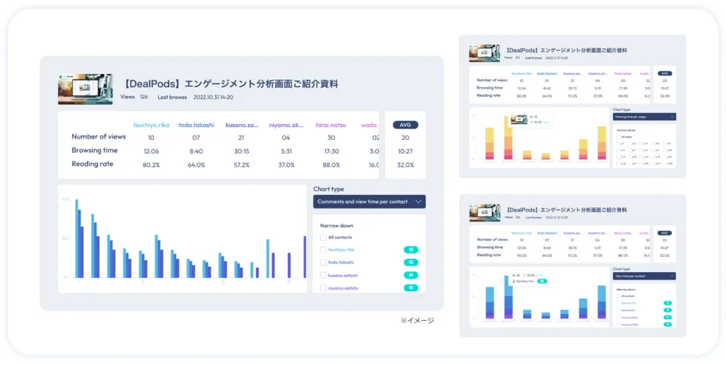This screenshot has height=365, width=726.
Task: Select kusano.sa... column header in main table
Action: click(242, 125)
